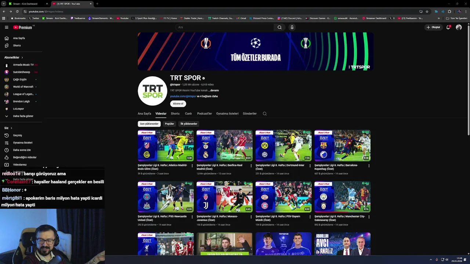Viewport: 470px width, 264px height.
Task: Open Daha sonra izle list
Action: [21, 150]
